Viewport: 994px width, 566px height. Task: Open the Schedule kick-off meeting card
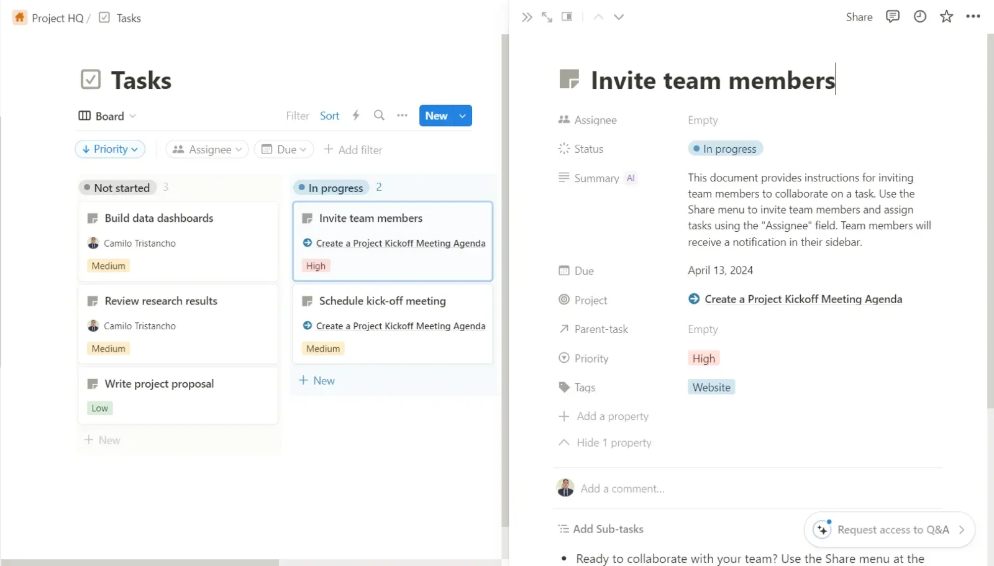(393, 324)
